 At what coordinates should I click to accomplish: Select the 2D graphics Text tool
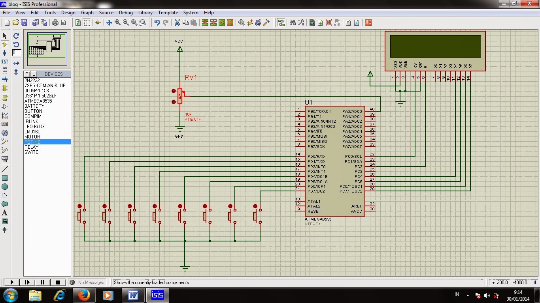point(4,213)
